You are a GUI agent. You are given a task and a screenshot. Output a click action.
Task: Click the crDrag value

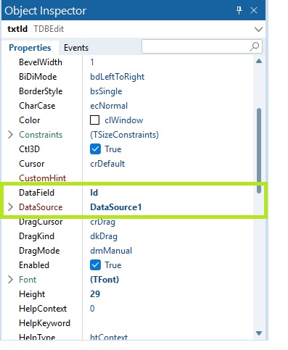(x=103, y=222)
